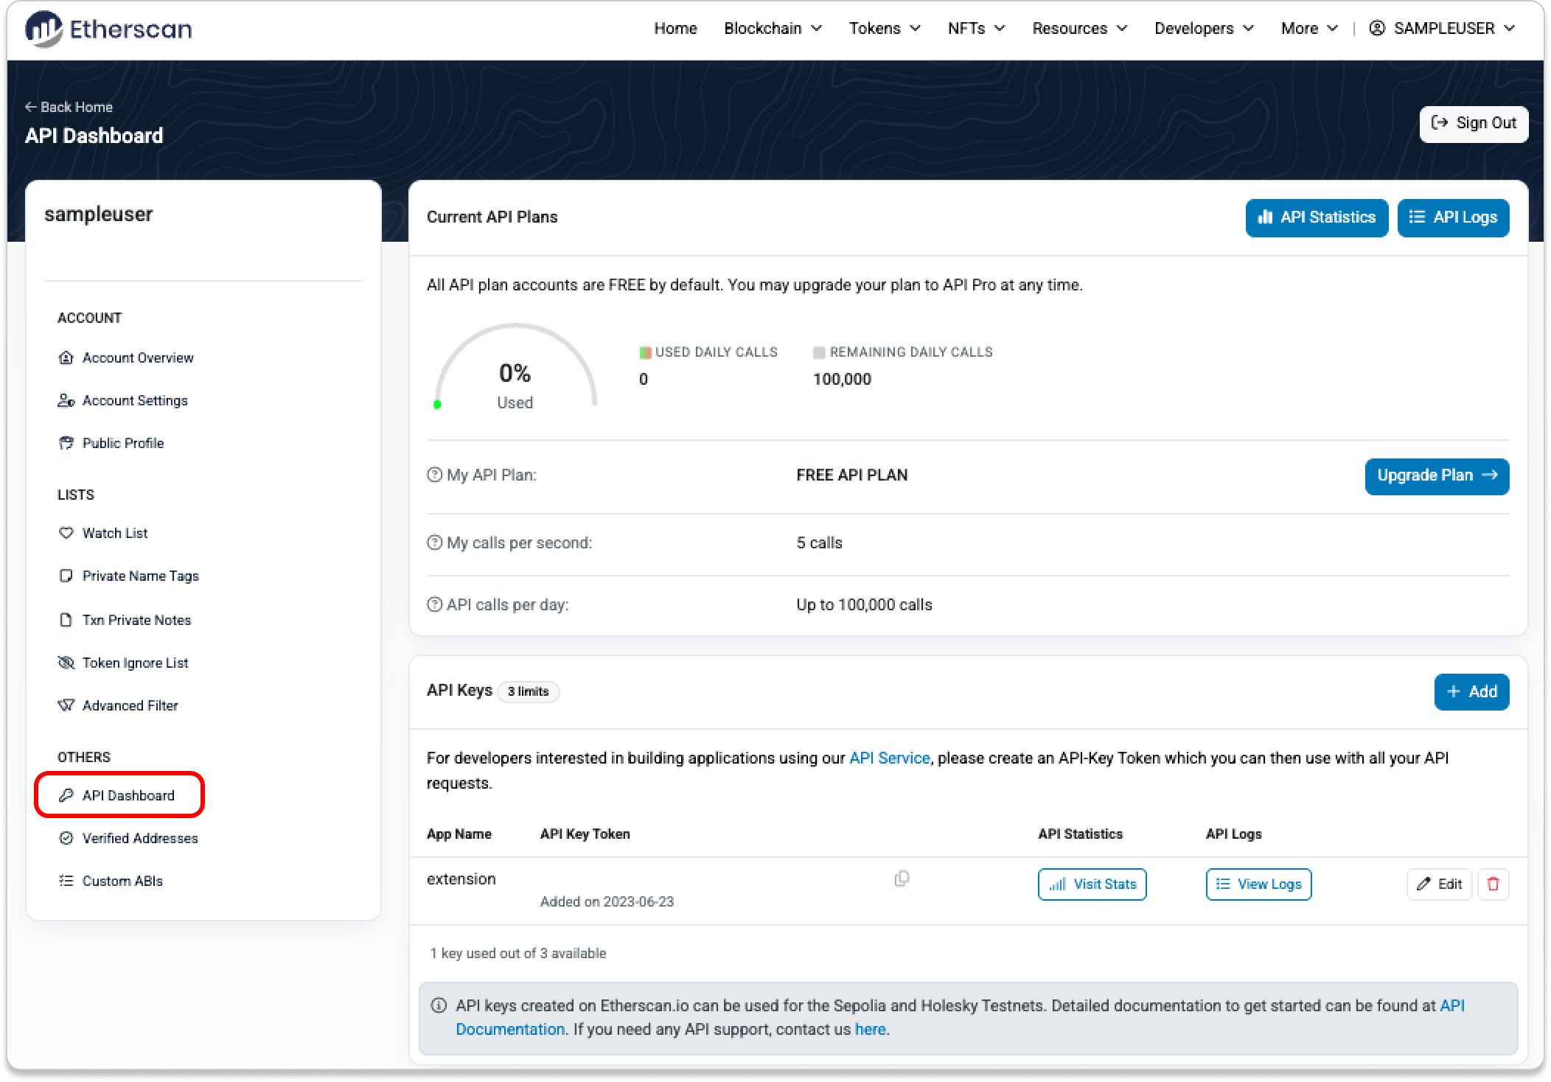The image size is (1551, 1082).
Task: Go to Home in top navigation
Action: pos(675,29)
